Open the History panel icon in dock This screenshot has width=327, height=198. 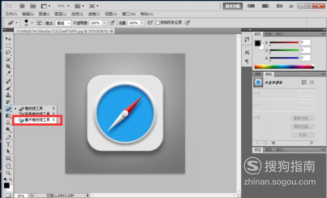click(x=247, y=39)
